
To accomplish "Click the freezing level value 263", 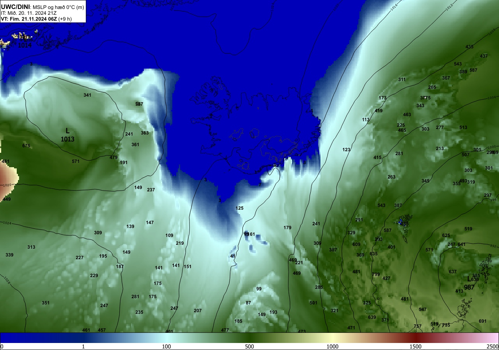I will (391, 177).
